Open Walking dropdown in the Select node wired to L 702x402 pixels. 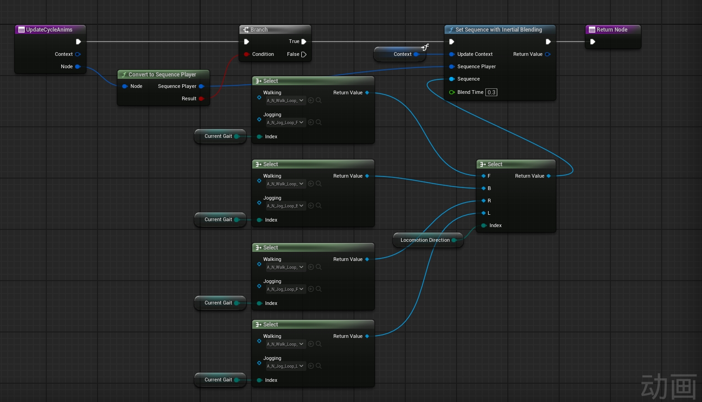click(285, 344)
